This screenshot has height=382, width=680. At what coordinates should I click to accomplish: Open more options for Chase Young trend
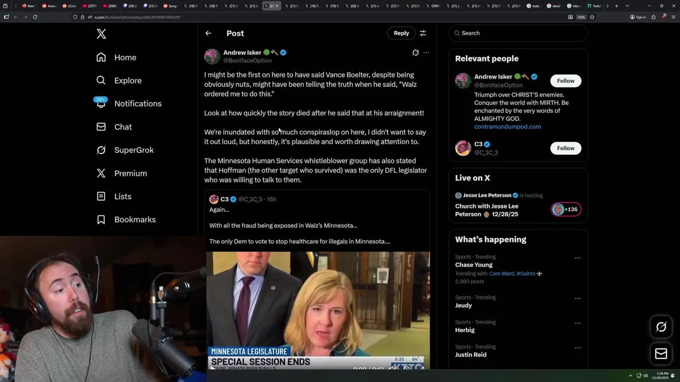[577, 258]
